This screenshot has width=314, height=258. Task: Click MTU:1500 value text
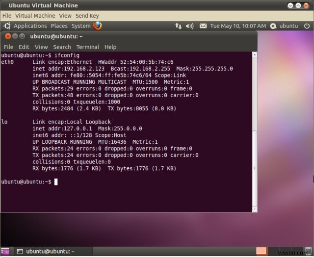(145, 82)
